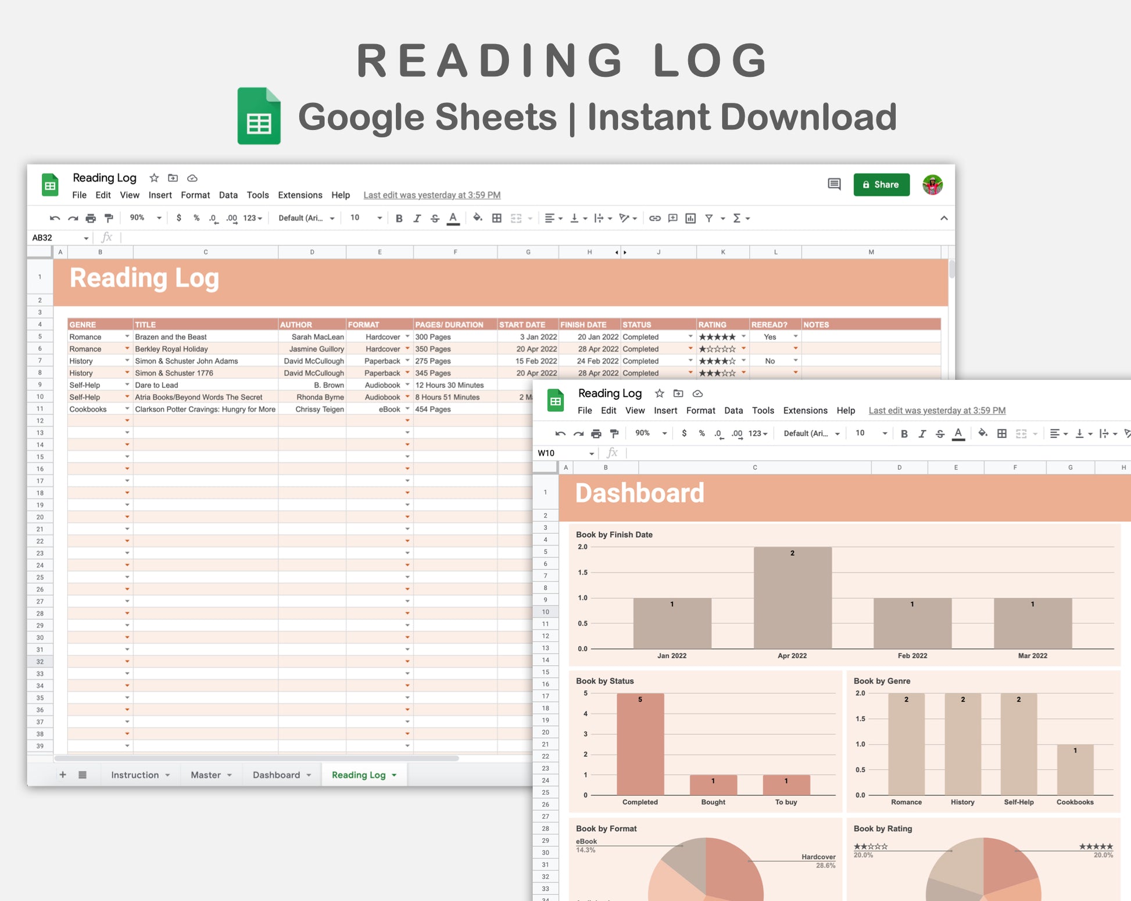The height and width of the screenshot is (901, 1131).
Task: Click the create filter funnel icon
Action: click(709, 218)
